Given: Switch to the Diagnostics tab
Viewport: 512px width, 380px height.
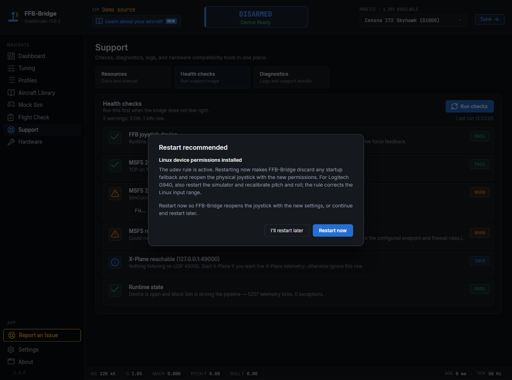Looking at the screenshot, I should (x=292, y=77).
